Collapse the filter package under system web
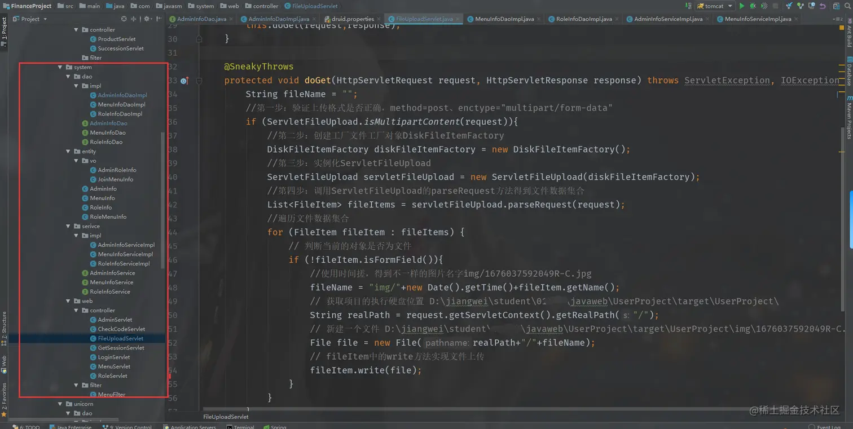This screenshot has width=853, height=429. point(77,385)
